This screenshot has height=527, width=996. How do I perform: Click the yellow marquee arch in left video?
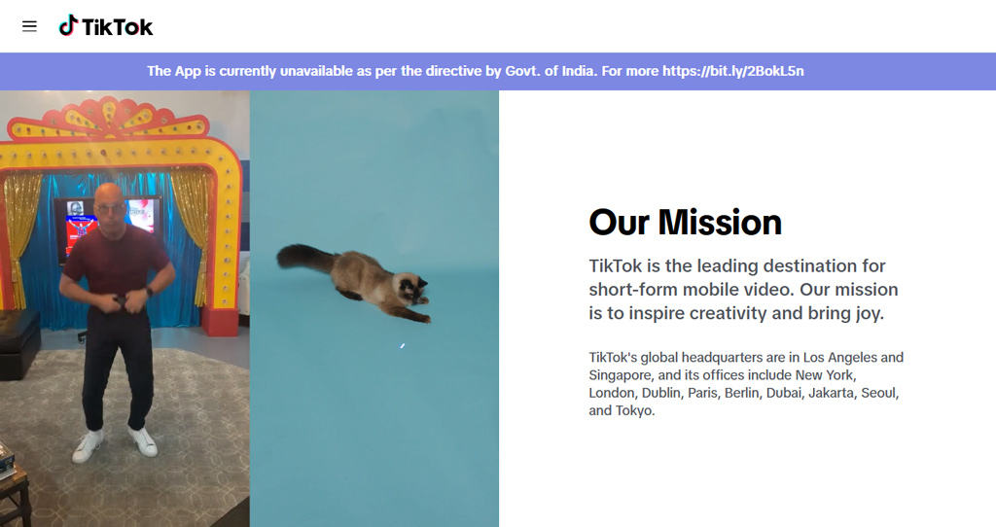tap(121, 140)
